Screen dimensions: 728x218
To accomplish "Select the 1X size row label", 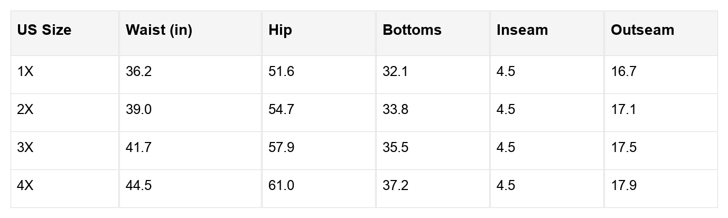I will pos(25,72).
